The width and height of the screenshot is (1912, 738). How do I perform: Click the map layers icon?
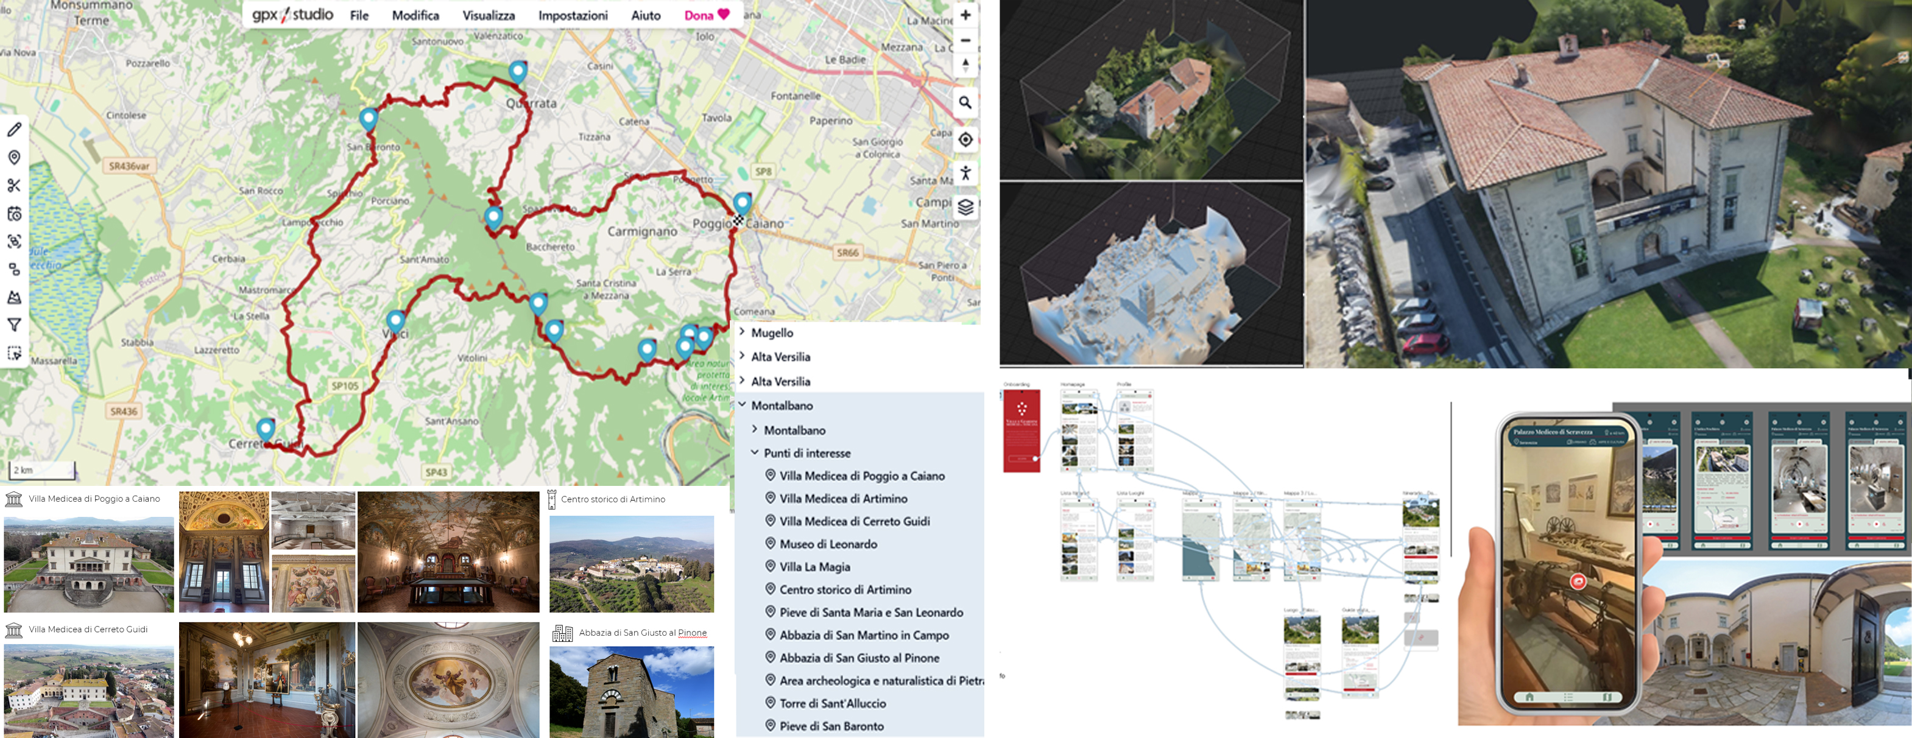[965, 207]
